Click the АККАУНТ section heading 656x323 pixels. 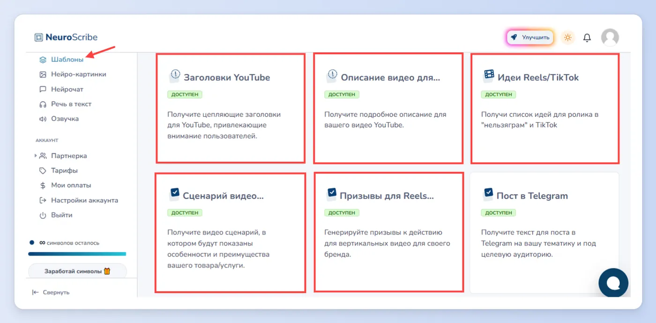(x=47, y=140)
